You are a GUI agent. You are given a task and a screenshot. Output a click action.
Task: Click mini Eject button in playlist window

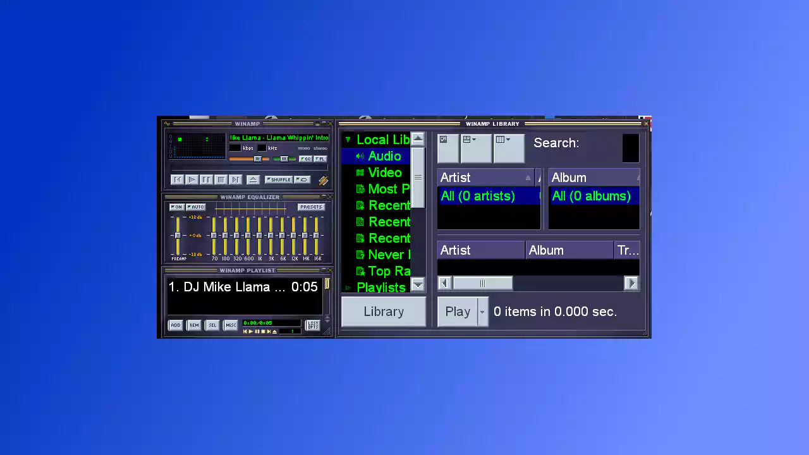tap(274, 332)
